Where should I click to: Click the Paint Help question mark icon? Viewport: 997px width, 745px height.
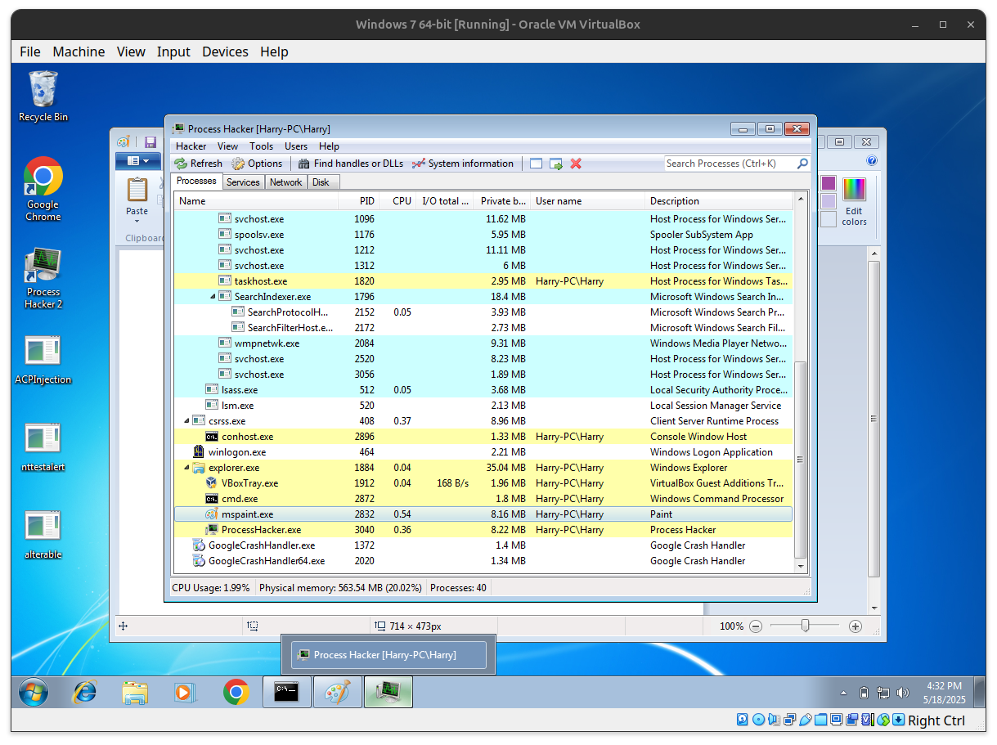click(x=872, y=161)
